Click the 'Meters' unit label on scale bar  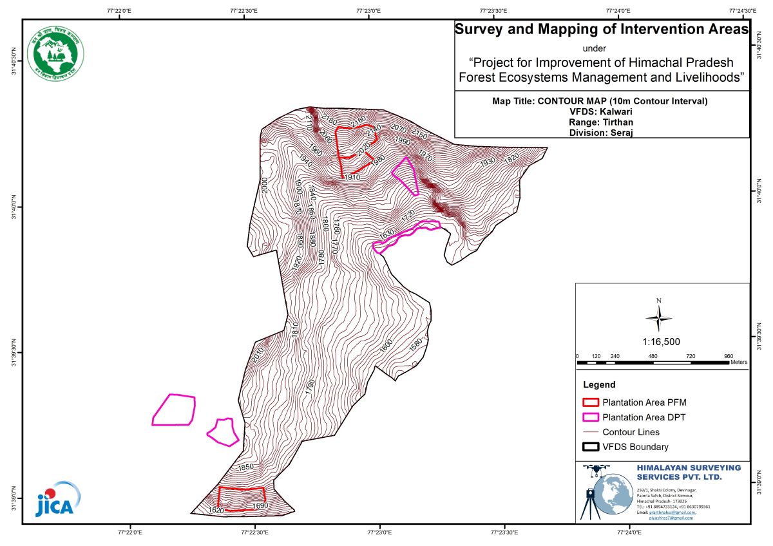click(739, 362)
